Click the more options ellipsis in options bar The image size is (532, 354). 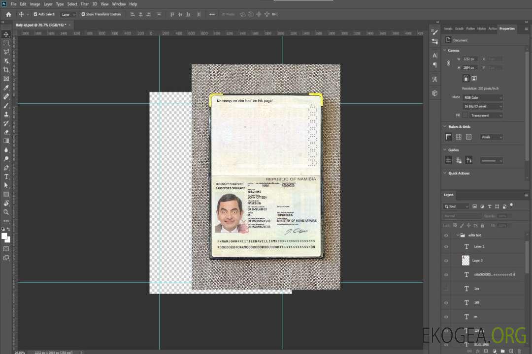point(212,14)
